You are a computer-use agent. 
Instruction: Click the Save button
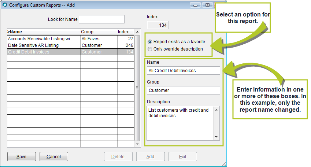pos(22,157)
